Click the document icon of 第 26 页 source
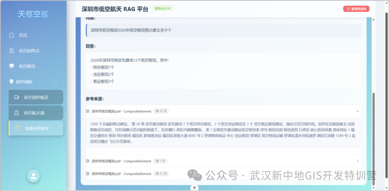The width and height of the screenshot is (389, 191). tap(88, 111)
